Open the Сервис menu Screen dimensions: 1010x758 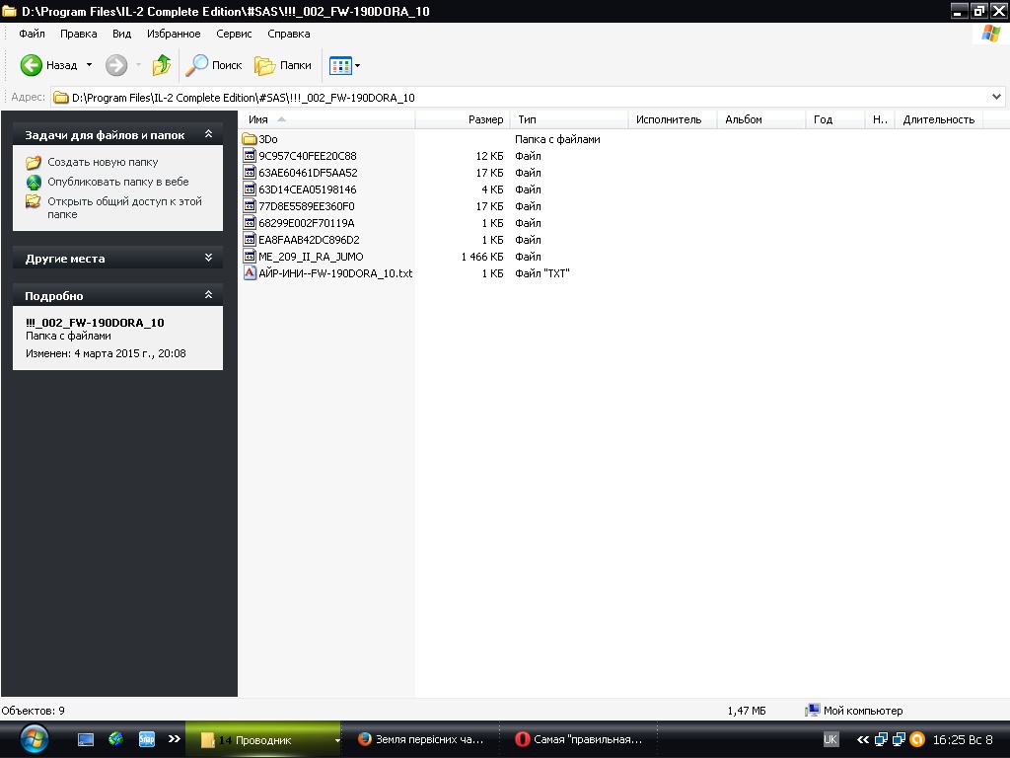[x=234, y=34]
